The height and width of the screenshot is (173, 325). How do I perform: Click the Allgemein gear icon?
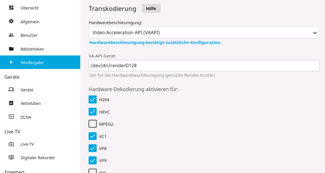[x=11, y=21]
